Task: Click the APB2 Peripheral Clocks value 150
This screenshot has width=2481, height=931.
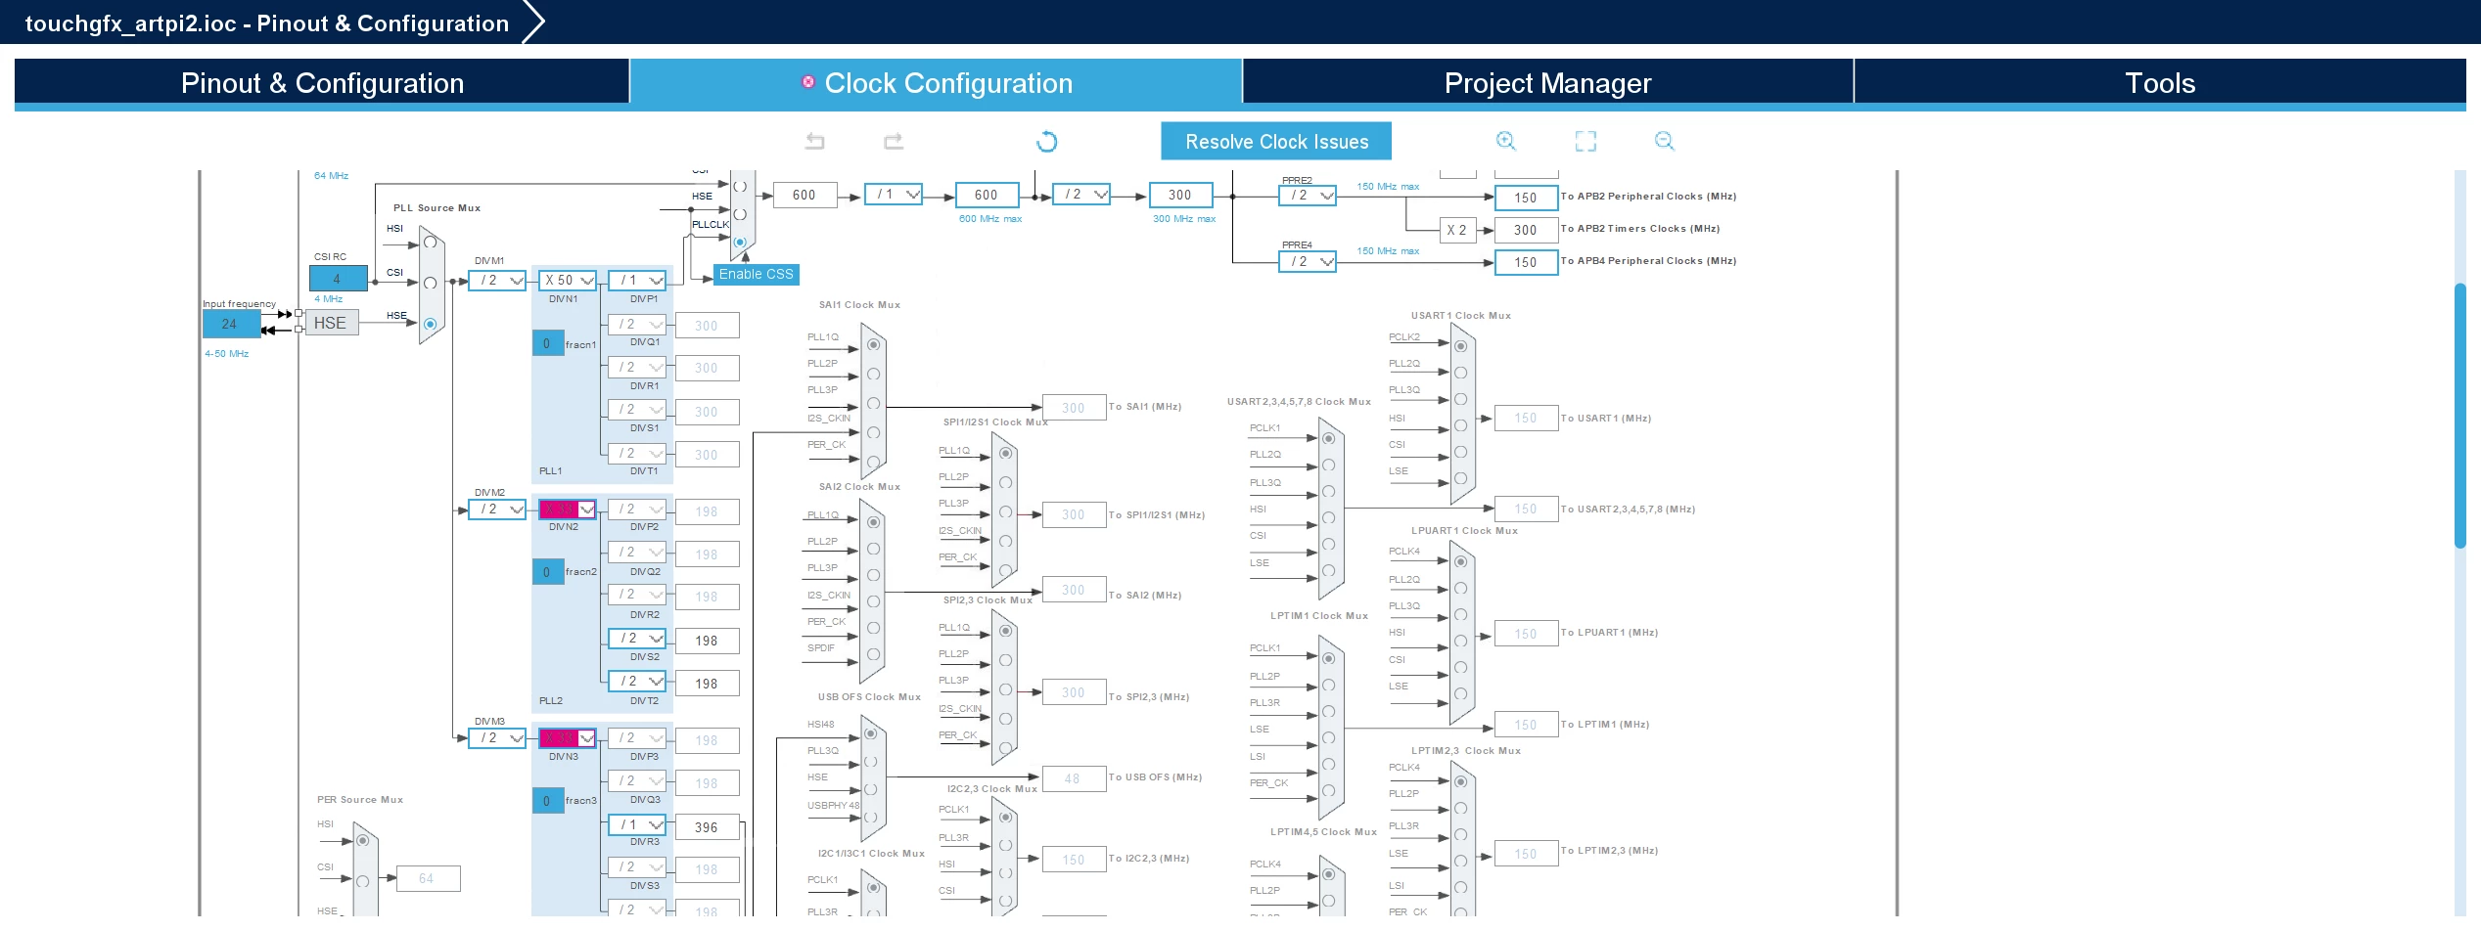Action: [x=1526, y=198]
